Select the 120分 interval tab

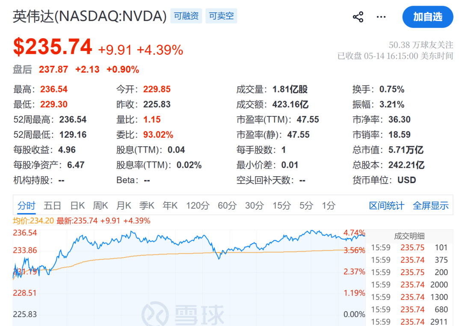pos(198,205)
